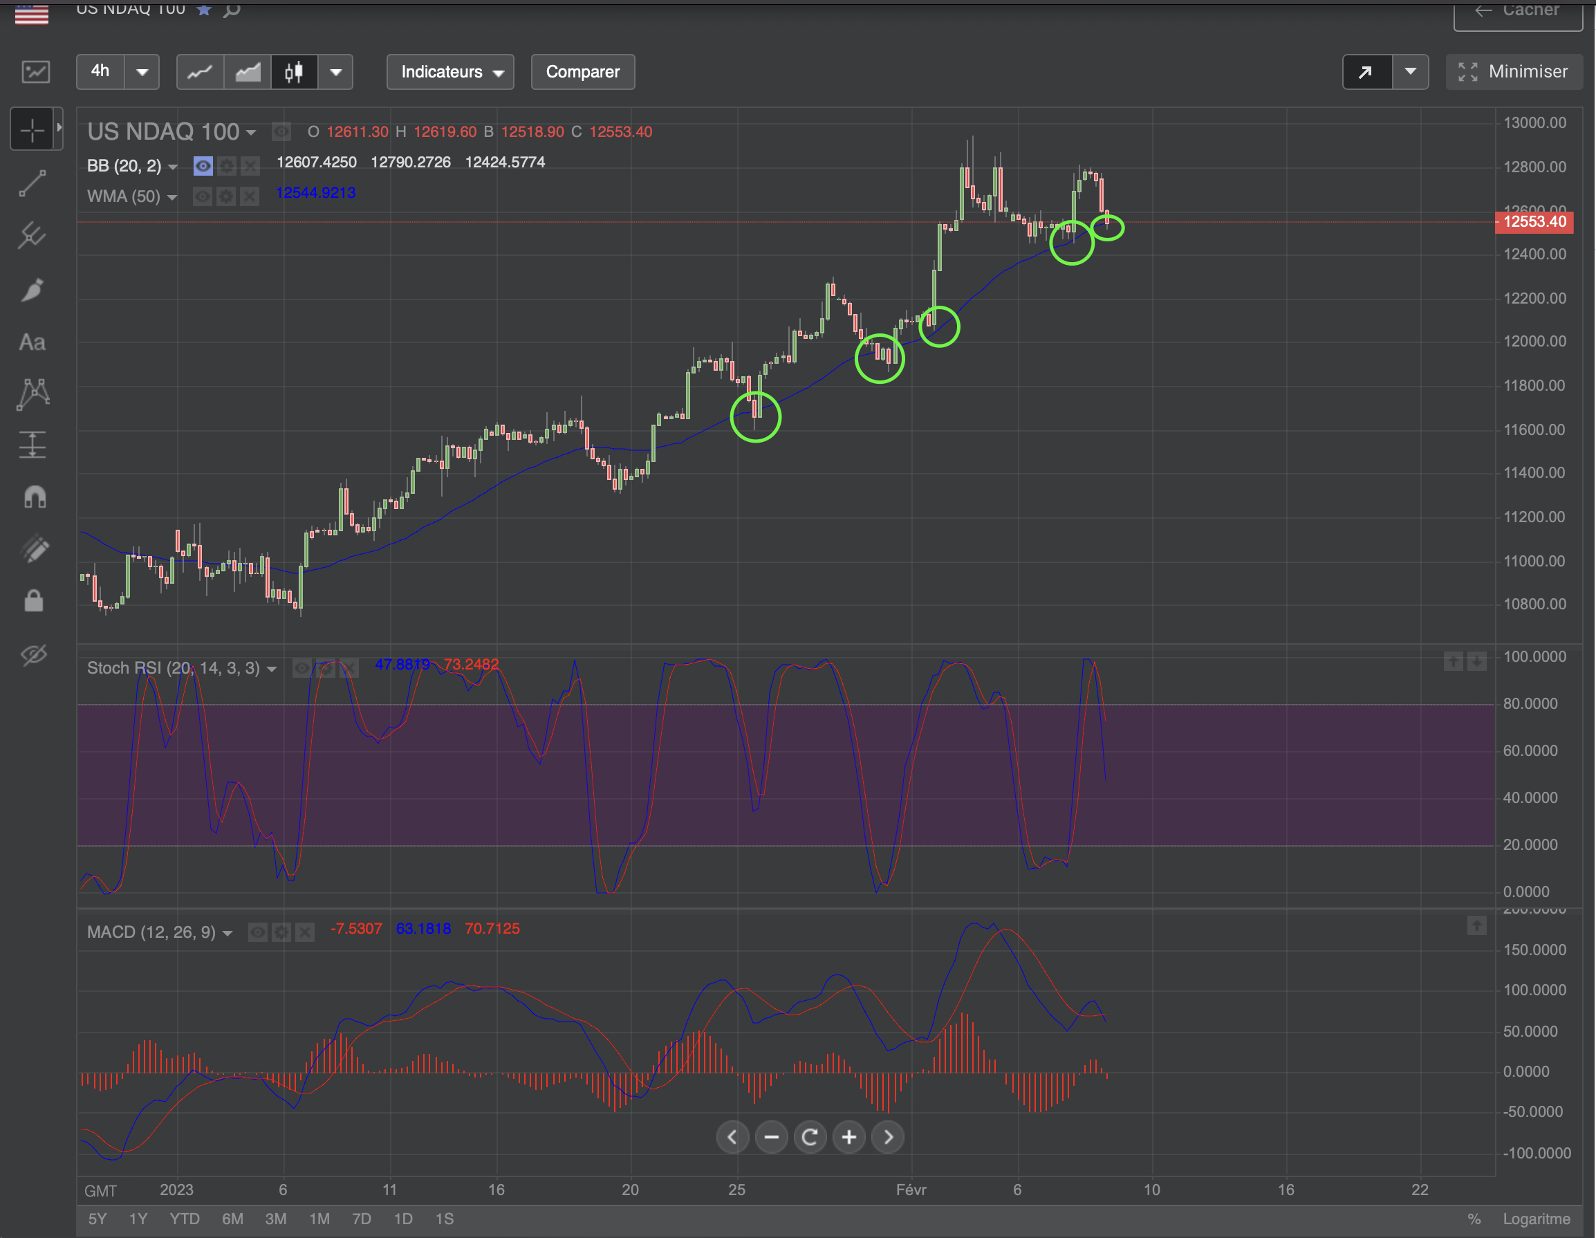Choose the brush drawing tool

[32, 289]
